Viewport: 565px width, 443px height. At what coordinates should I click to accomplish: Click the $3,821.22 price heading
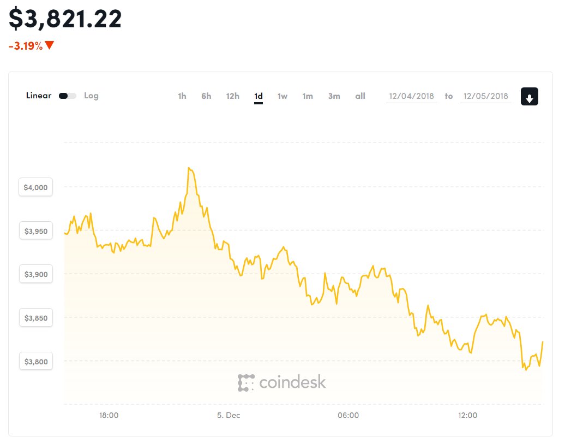tap(65, 19)
